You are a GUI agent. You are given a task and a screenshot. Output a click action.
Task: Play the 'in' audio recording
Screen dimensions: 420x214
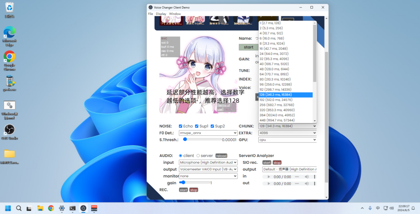tap(269, 177)
